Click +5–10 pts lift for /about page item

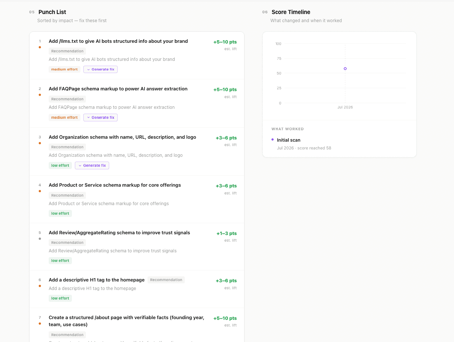225,318
